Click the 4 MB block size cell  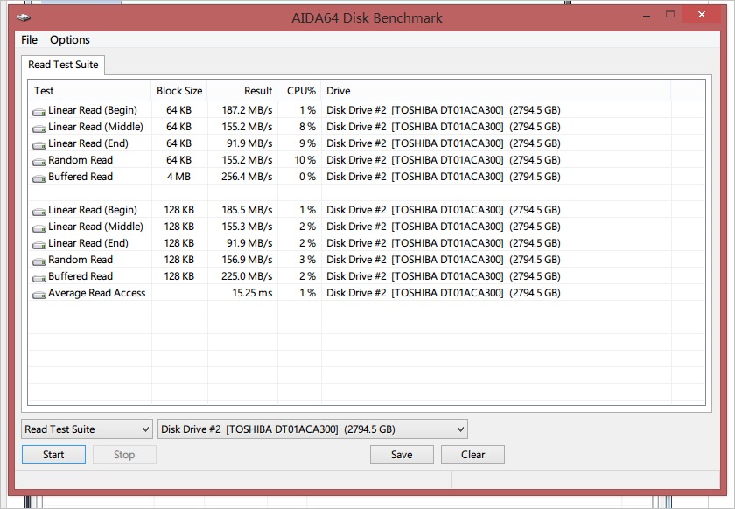coord(179,177)
